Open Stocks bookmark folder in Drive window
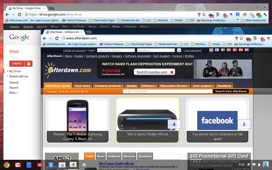The height and width of the screenshot is (170, 272). pos(177,20)
